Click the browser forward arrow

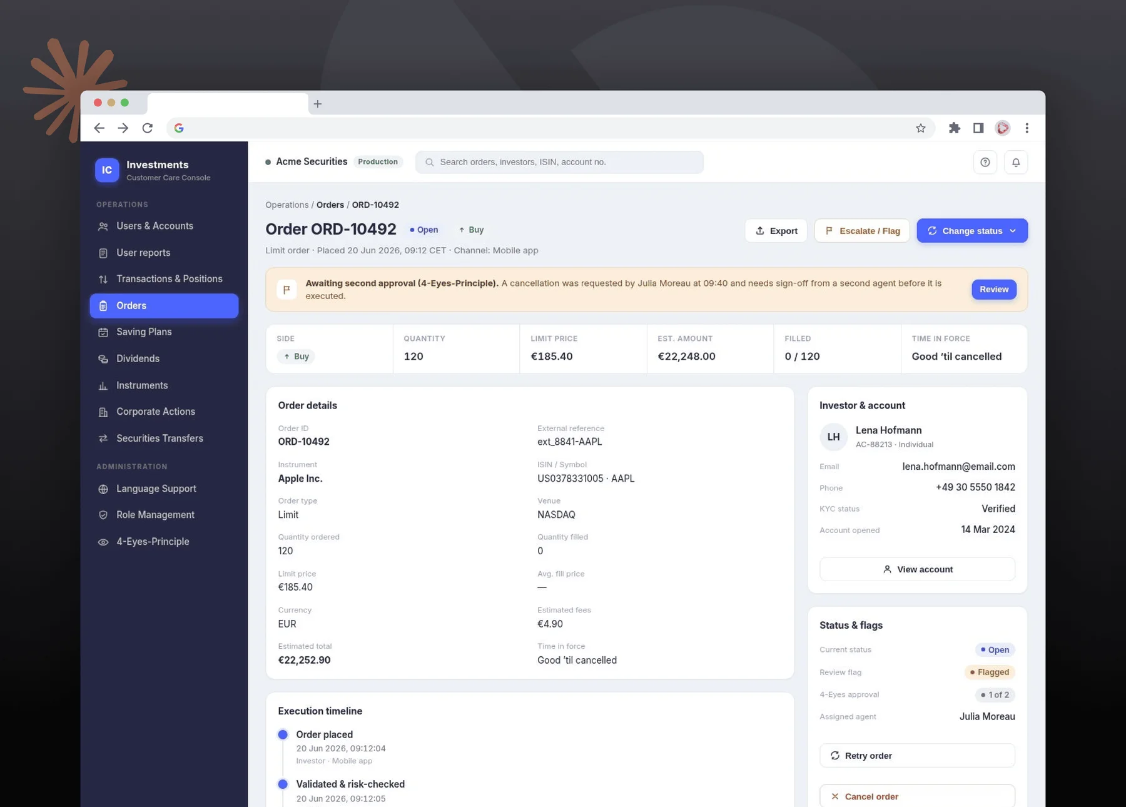123,128
